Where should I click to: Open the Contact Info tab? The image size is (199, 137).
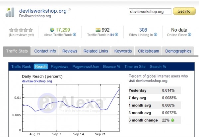(45, 51)
